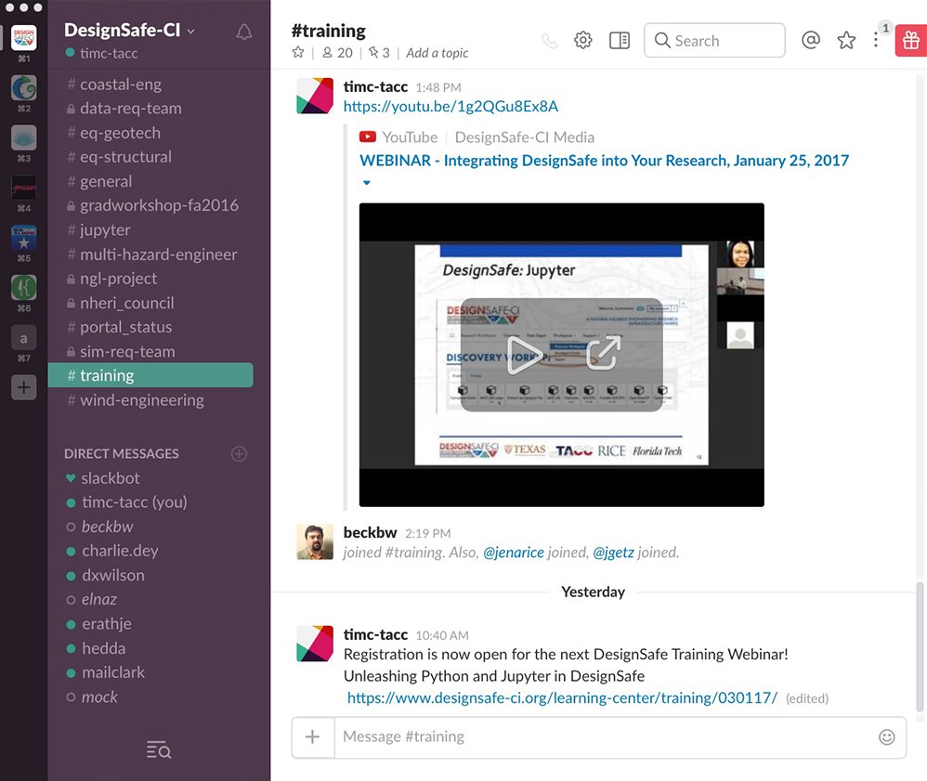Open direct message with elnaz
The height and width of the screenshot is (781, 927).
pos(98,600)
